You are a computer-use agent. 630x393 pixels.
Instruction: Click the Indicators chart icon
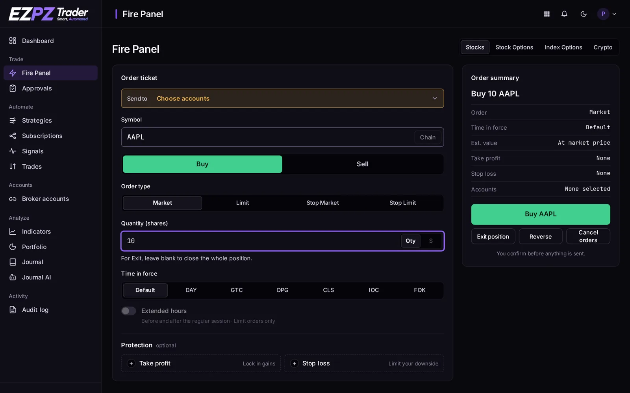coord(13,231)
